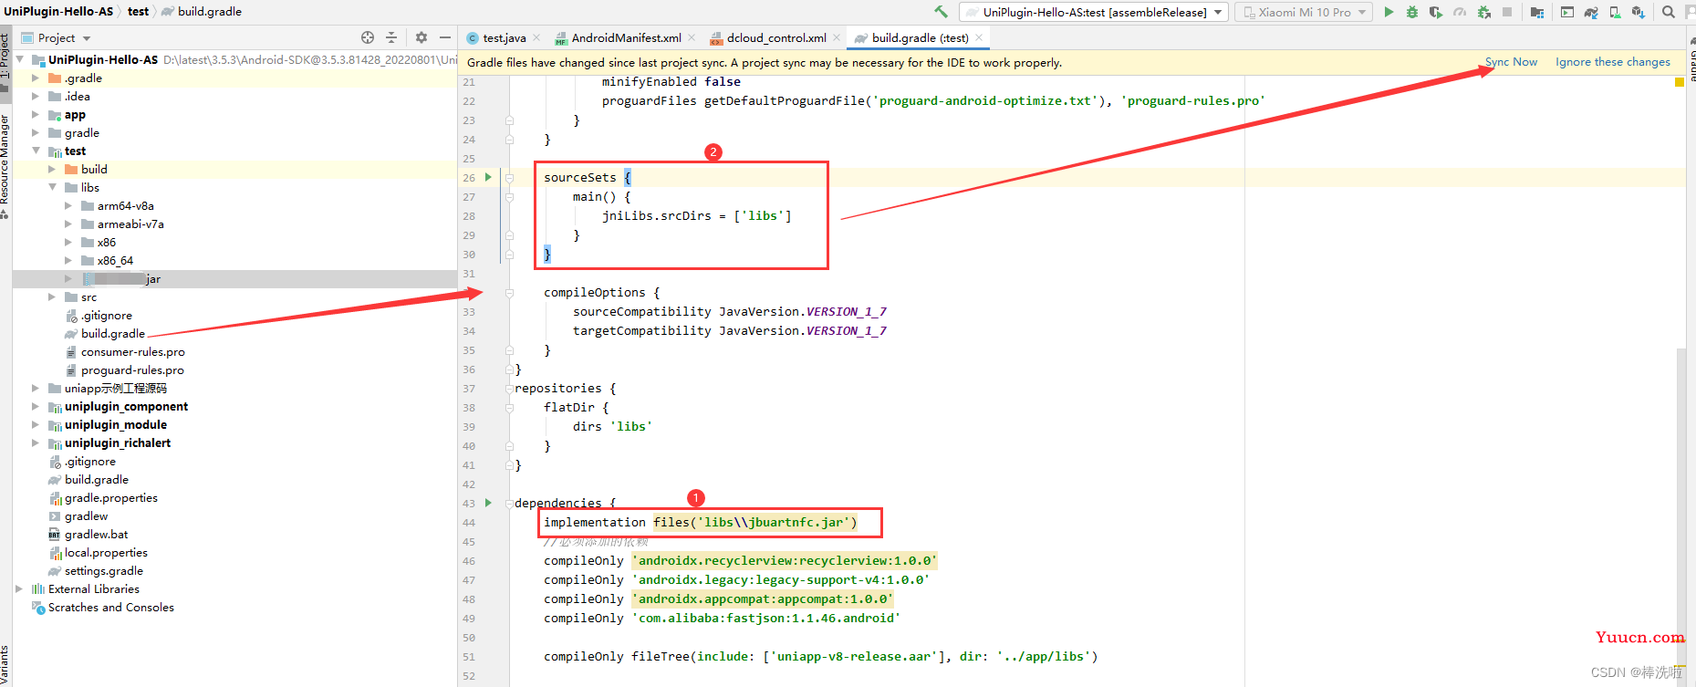Open the Project view mode dropdown

[56, 37]
